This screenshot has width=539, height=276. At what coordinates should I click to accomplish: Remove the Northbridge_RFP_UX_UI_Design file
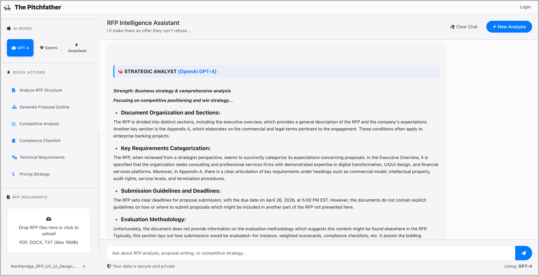(x=84, y=266)
